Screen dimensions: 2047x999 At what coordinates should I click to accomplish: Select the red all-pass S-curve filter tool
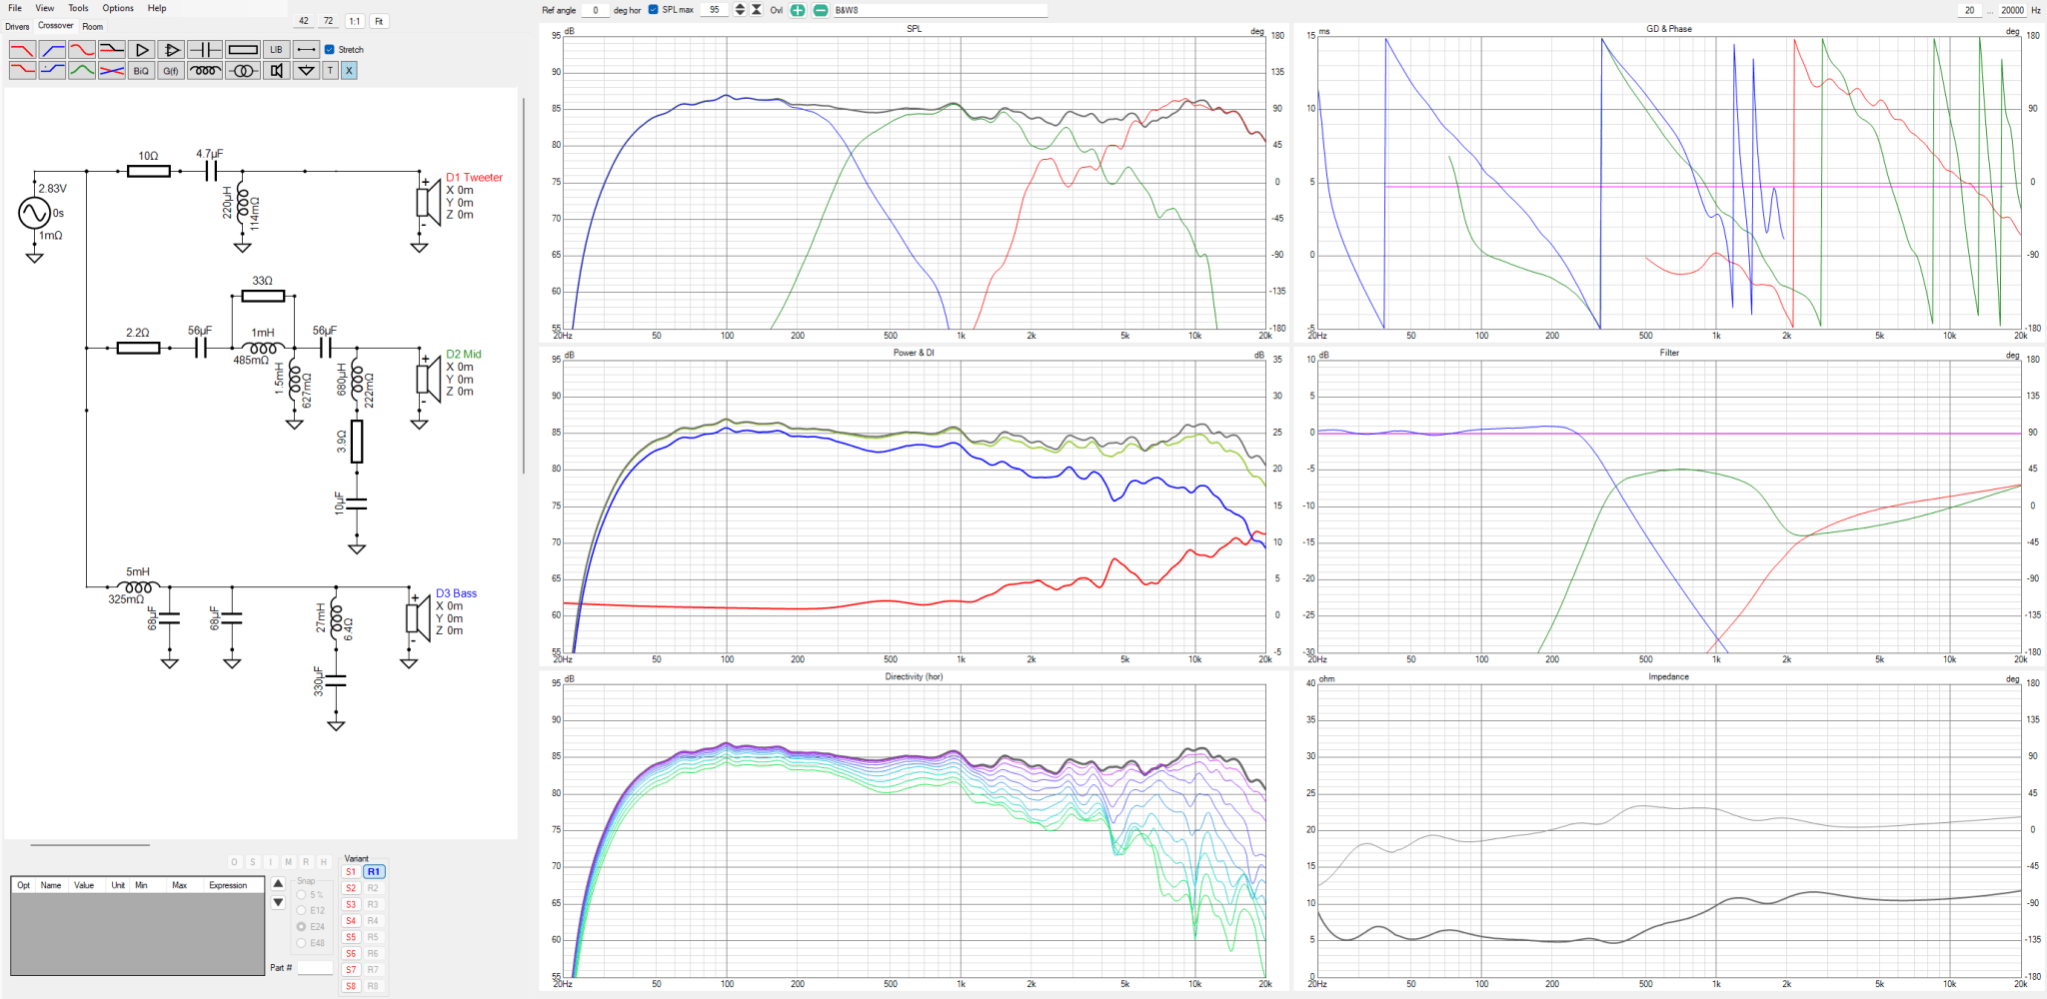pos(82,49)
